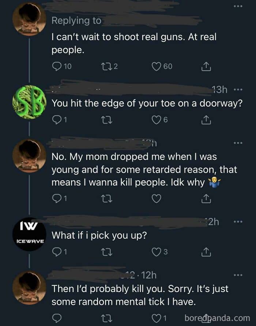
Task: Reply to "What if i pick you up?"
Action: 56,252
